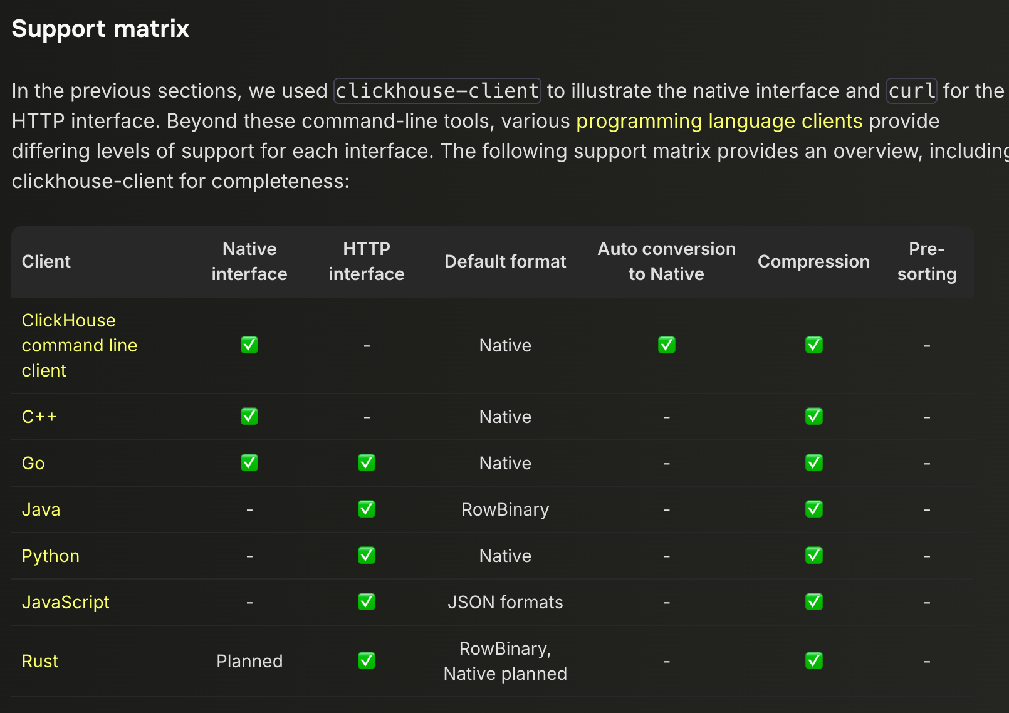This screenshot has width=1009, height=713.
Task: Click 'RowBinary' default format in Java row
Action: pyautogui.click(x=505, y=509)
